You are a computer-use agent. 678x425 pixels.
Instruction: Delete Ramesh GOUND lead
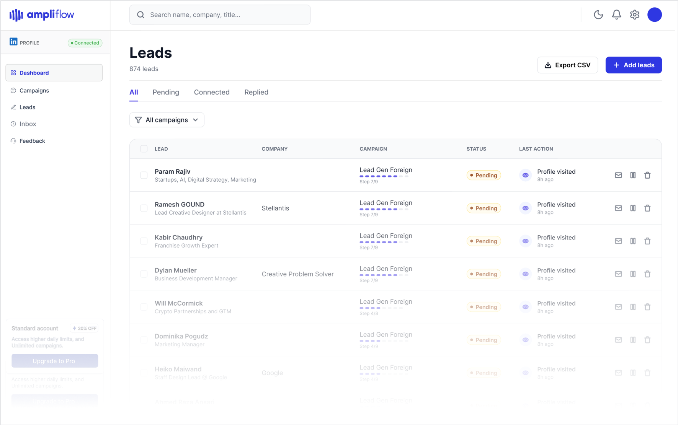pyautogui.click(x=647, y=208)
